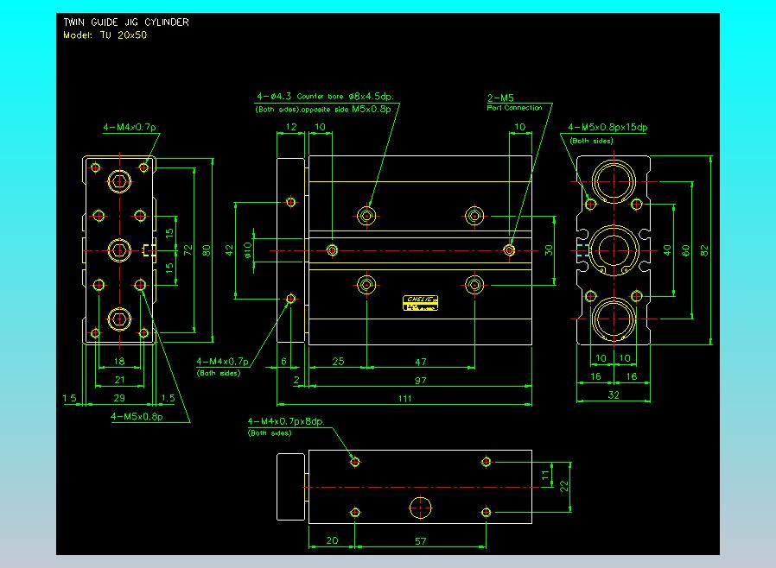Click the center bore circle in the right view
Viewport: 776px width, 568px height.
613,249
